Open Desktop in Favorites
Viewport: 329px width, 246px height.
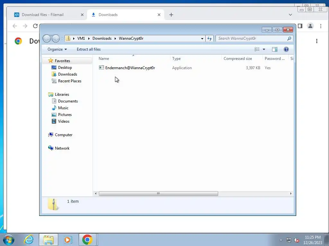pos(65,68)
